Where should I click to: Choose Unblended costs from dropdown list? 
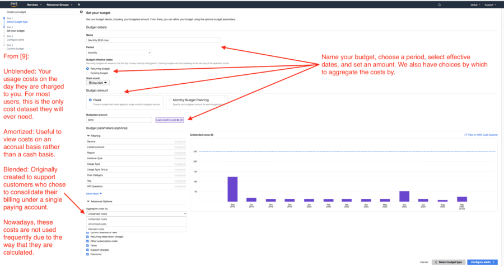pos(136,219)
